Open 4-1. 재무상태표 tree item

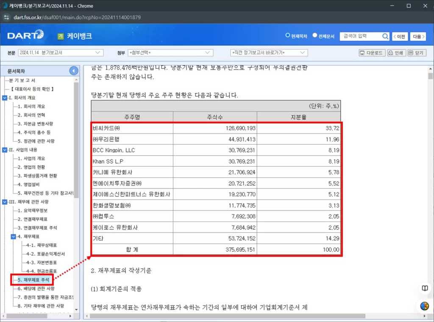(x=42, y=245)
